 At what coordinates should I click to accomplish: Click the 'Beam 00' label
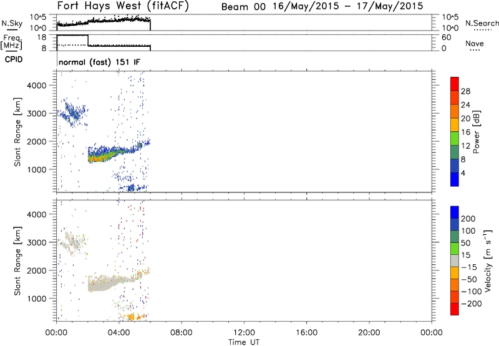[243, 7]
